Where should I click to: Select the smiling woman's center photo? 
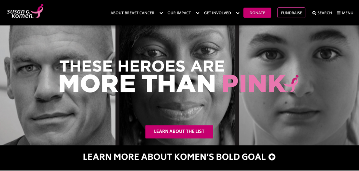click(177, 85)
